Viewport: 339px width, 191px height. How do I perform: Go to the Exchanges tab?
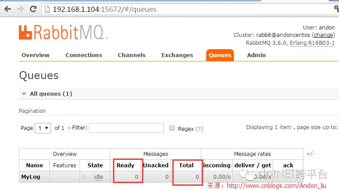pos(177,55)
